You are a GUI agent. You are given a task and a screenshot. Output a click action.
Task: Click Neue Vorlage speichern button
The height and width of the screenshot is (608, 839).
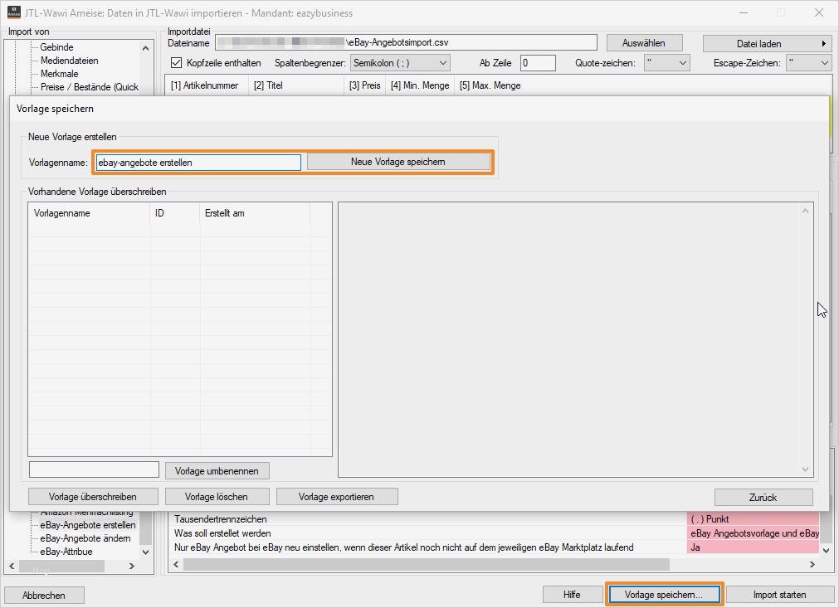[398, 162]
